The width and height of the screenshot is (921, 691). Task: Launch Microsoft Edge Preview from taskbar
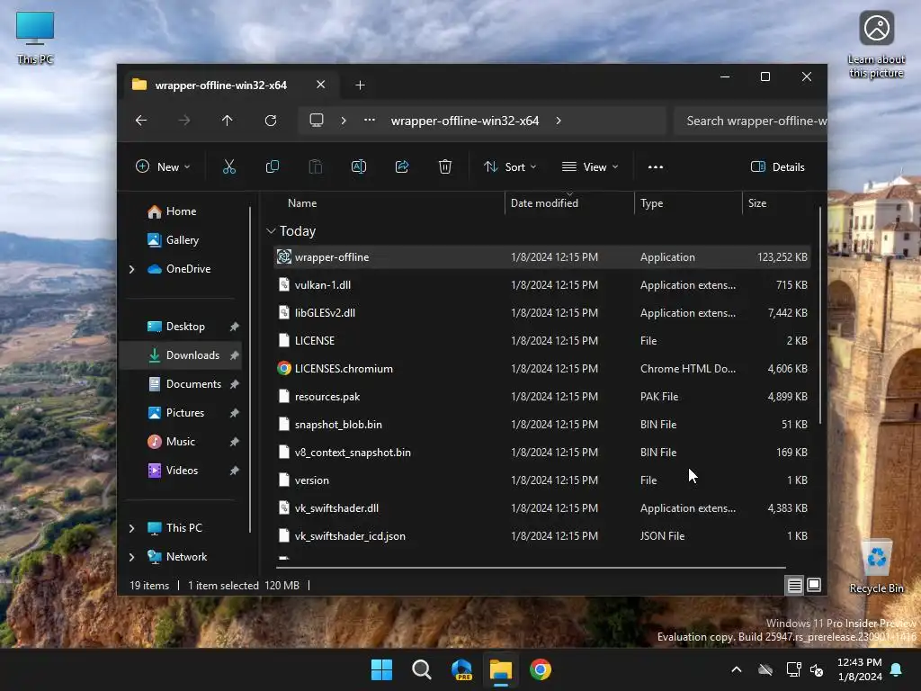[x=461, y=669]
